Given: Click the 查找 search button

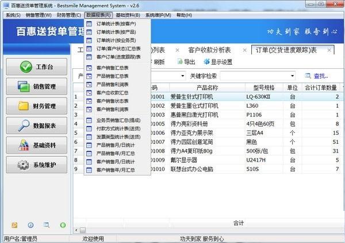Looking at the screenshot, I should click(316, 76).
